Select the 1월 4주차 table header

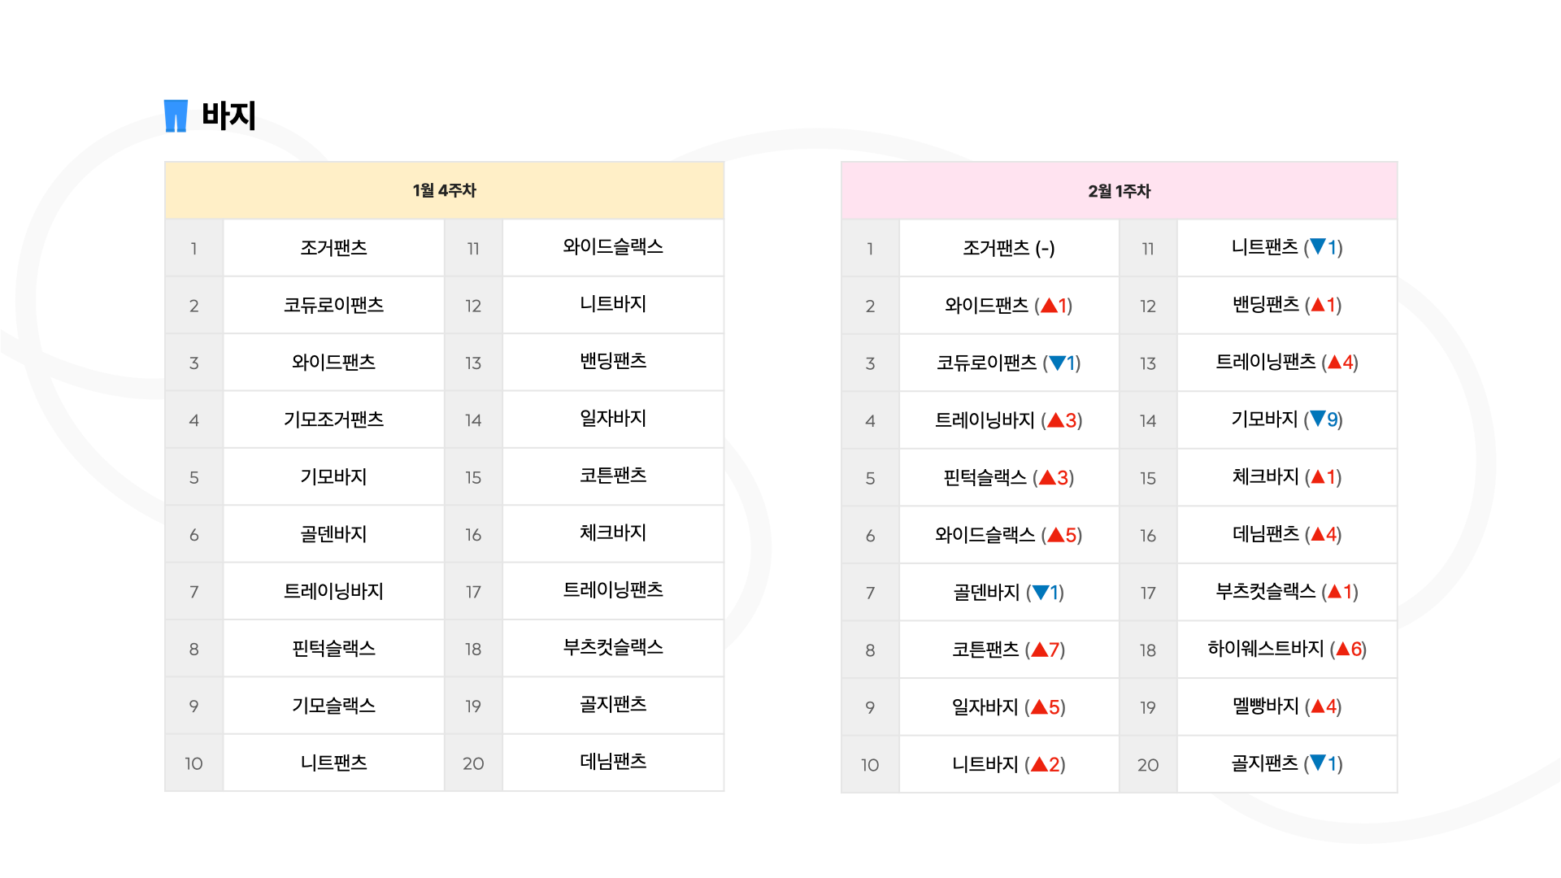pyautogui.click(x=444, y=190)
